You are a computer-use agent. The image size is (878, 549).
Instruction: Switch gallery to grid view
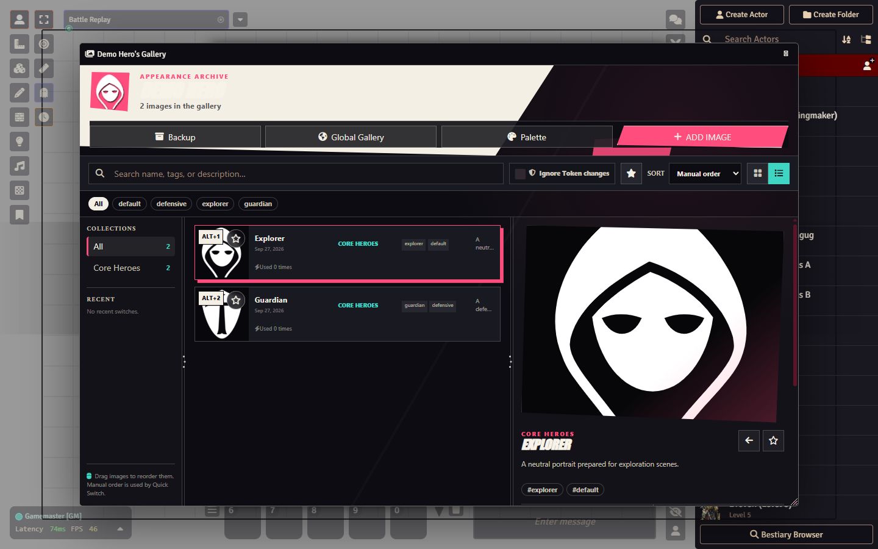pos(758,174)
